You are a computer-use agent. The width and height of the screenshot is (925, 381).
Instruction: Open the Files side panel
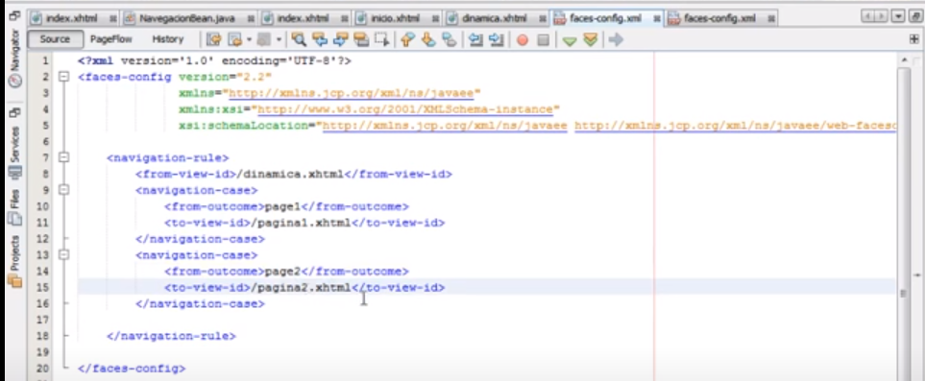click(x=14, y=207)
